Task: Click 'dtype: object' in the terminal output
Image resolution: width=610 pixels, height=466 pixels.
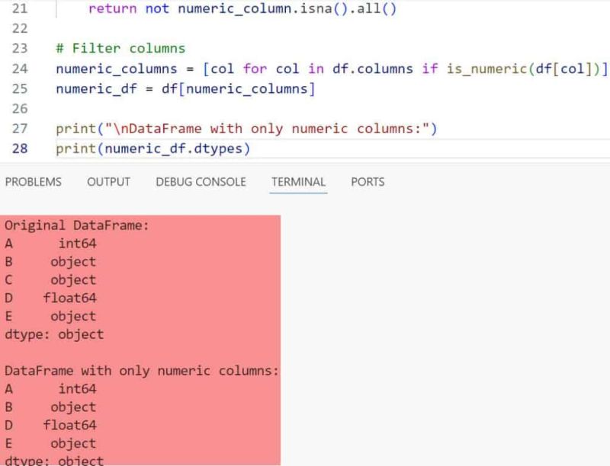Action: (x=53, y=334)
